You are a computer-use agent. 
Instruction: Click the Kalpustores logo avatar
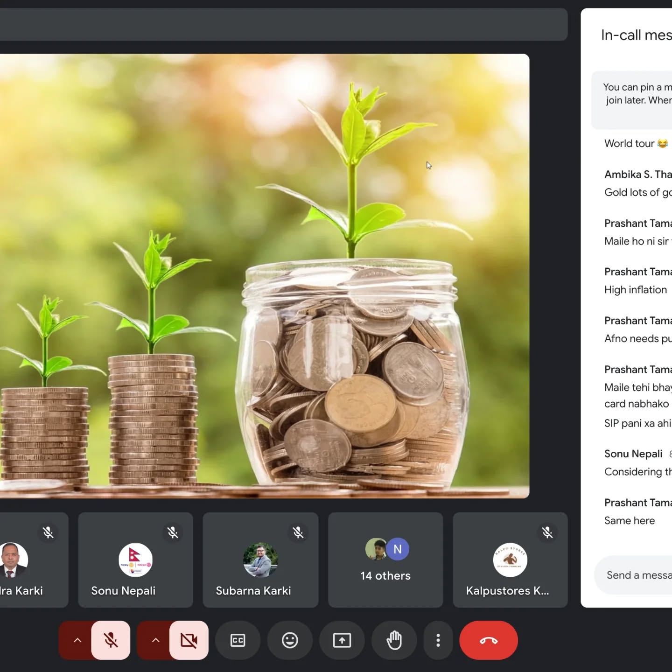(x=510, y=560)
